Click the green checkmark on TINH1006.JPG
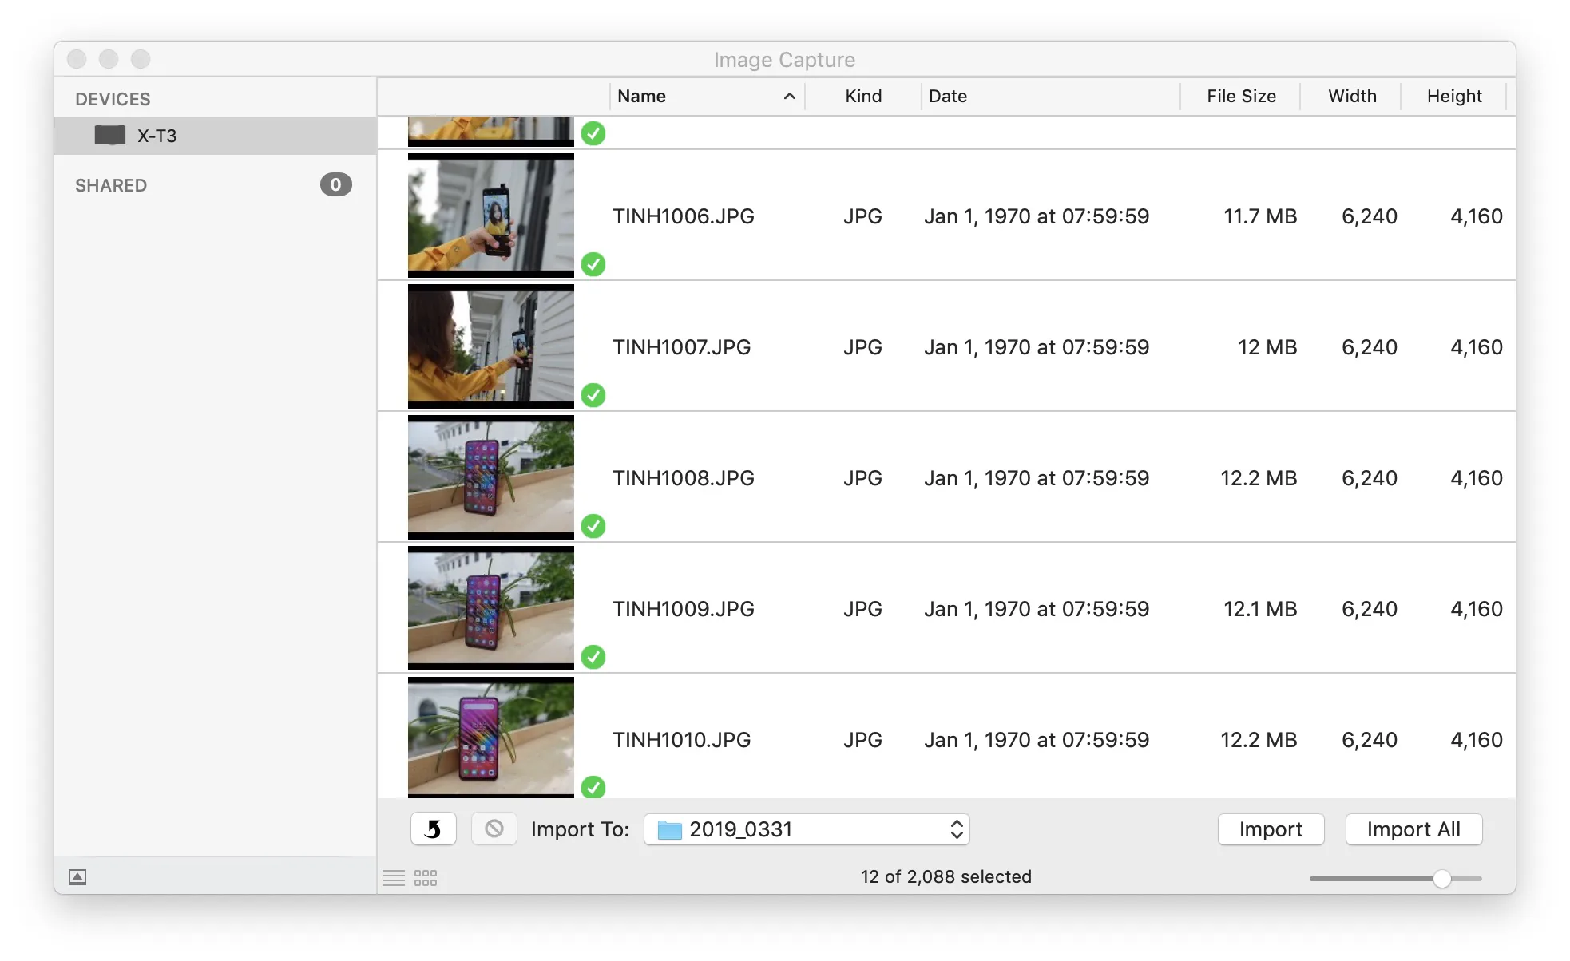The width and height of the screenshot is (1570, 961). click(593, 264)
